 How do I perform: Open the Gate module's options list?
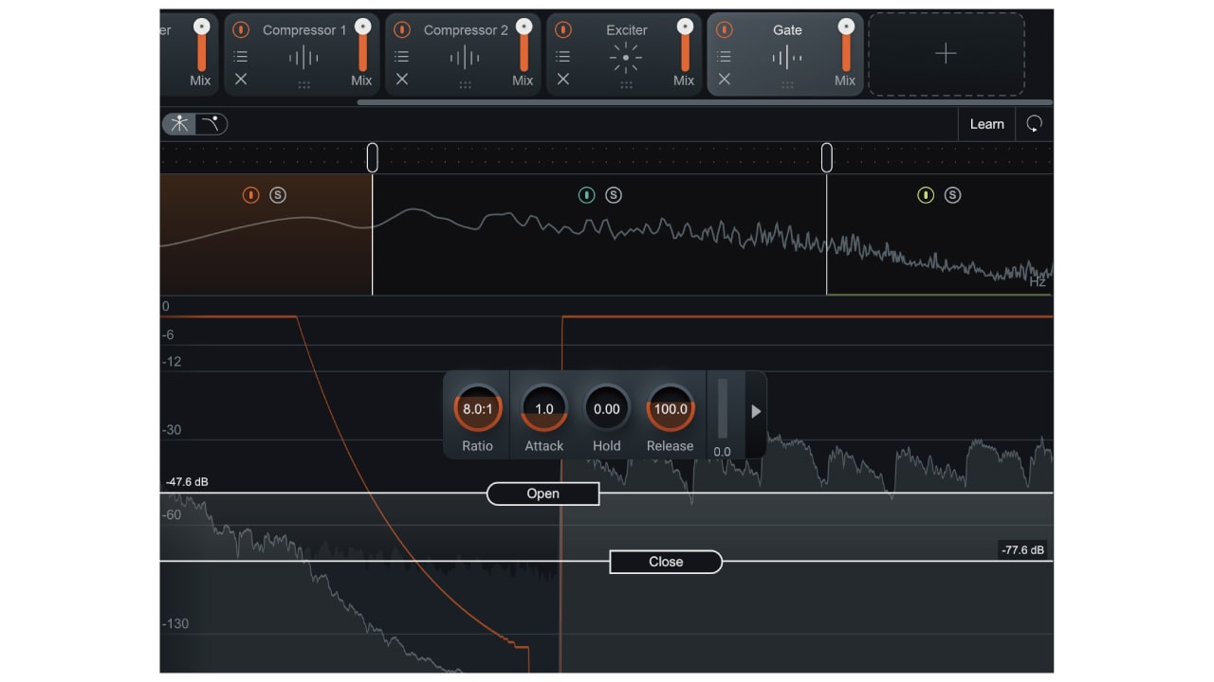[724, 57]
